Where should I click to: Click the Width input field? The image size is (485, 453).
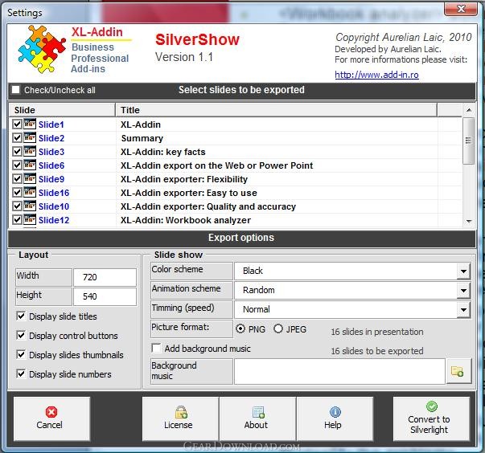pyautogui.click(x=105, y=277)
